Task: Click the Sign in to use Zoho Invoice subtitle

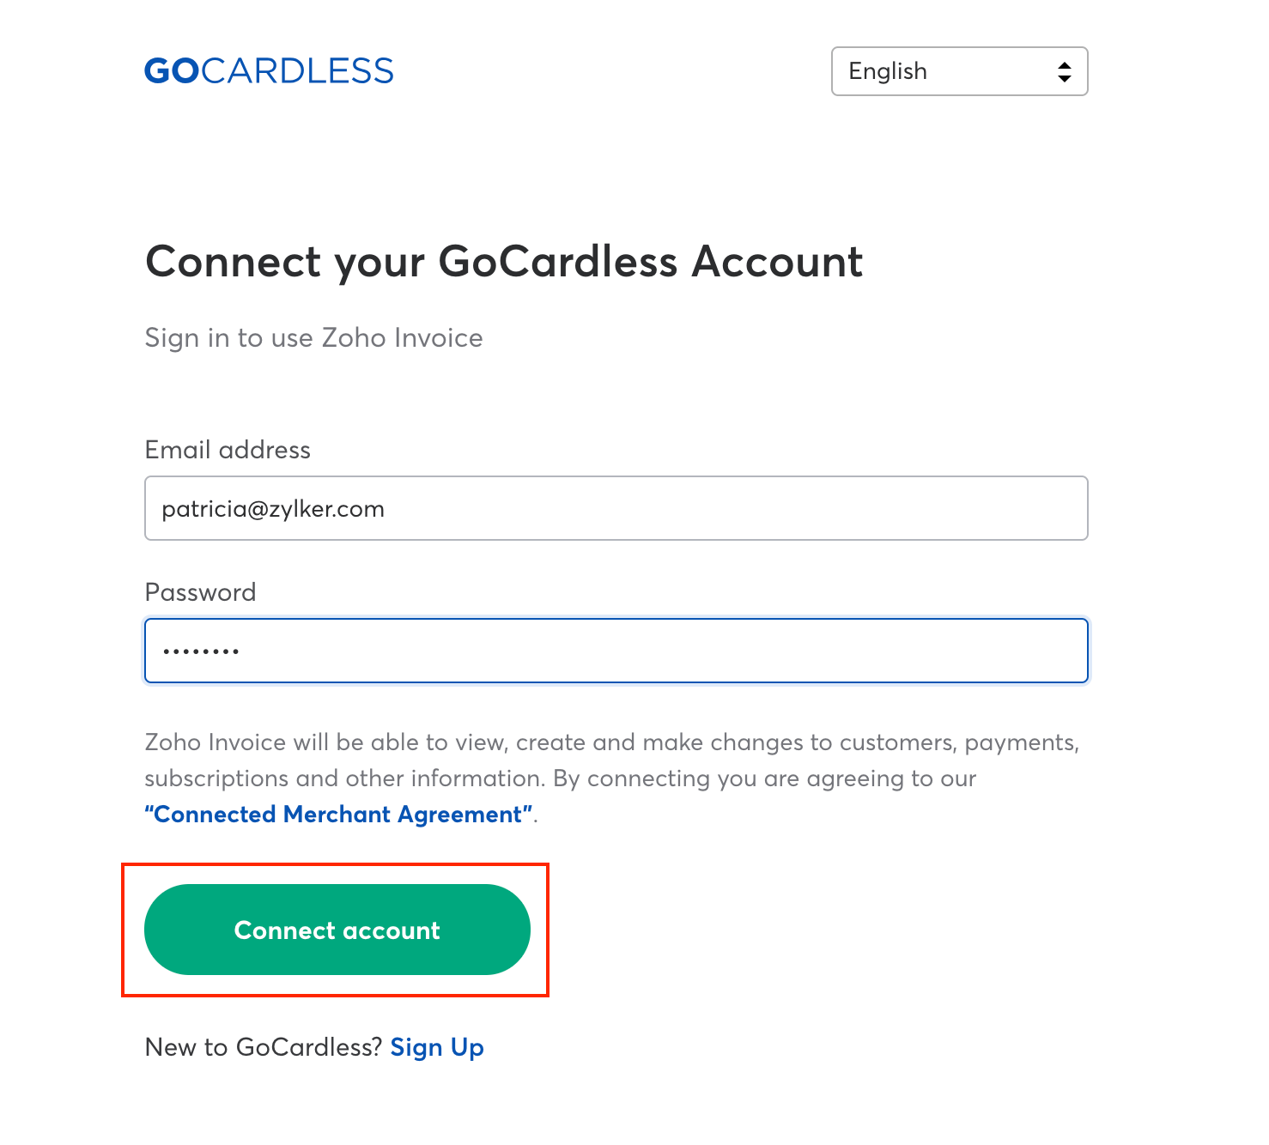Action: point(314,337)
